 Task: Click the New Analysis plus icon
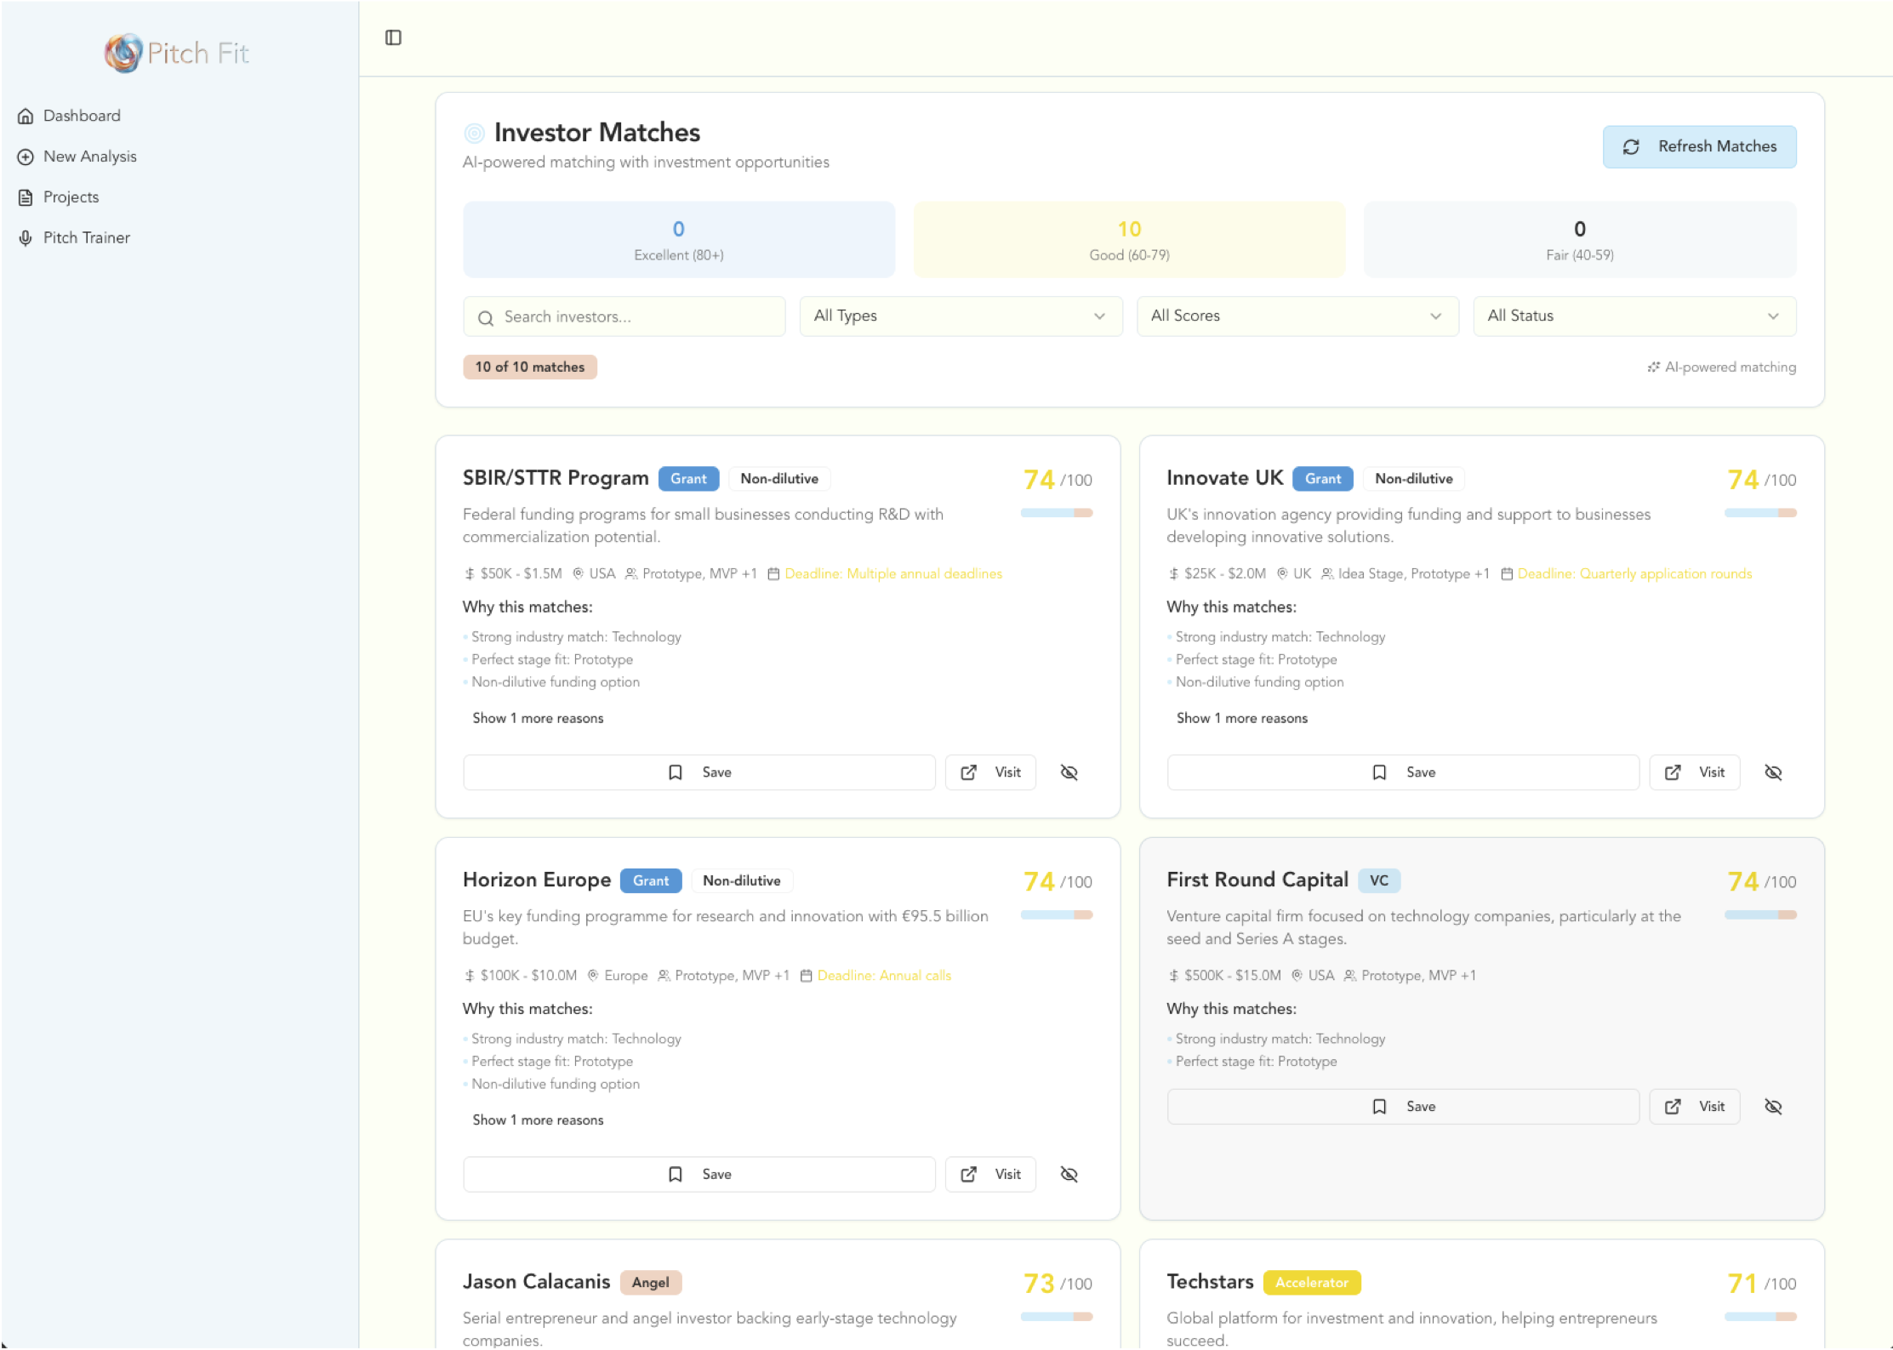(26, 157)
